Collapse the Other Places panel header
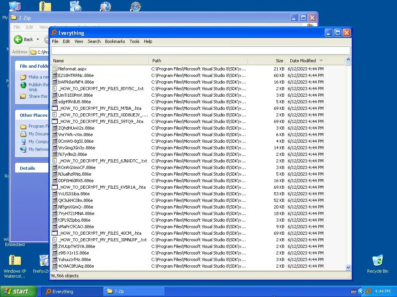Viewport: 397px width, 297px height. (32, 115)
